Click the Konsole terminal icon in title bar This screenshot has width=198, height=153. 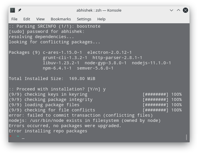(13, 10)
